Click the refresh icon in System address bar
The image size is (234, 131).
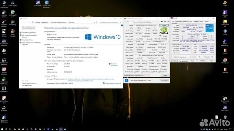tap(97, 22)
